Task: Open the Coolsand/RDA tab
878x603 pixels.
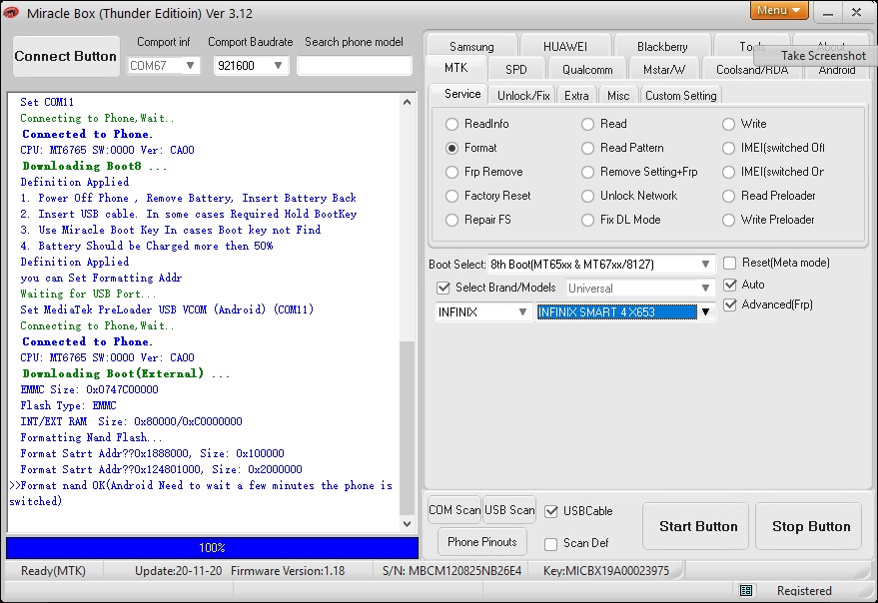Action: [751, 71]
